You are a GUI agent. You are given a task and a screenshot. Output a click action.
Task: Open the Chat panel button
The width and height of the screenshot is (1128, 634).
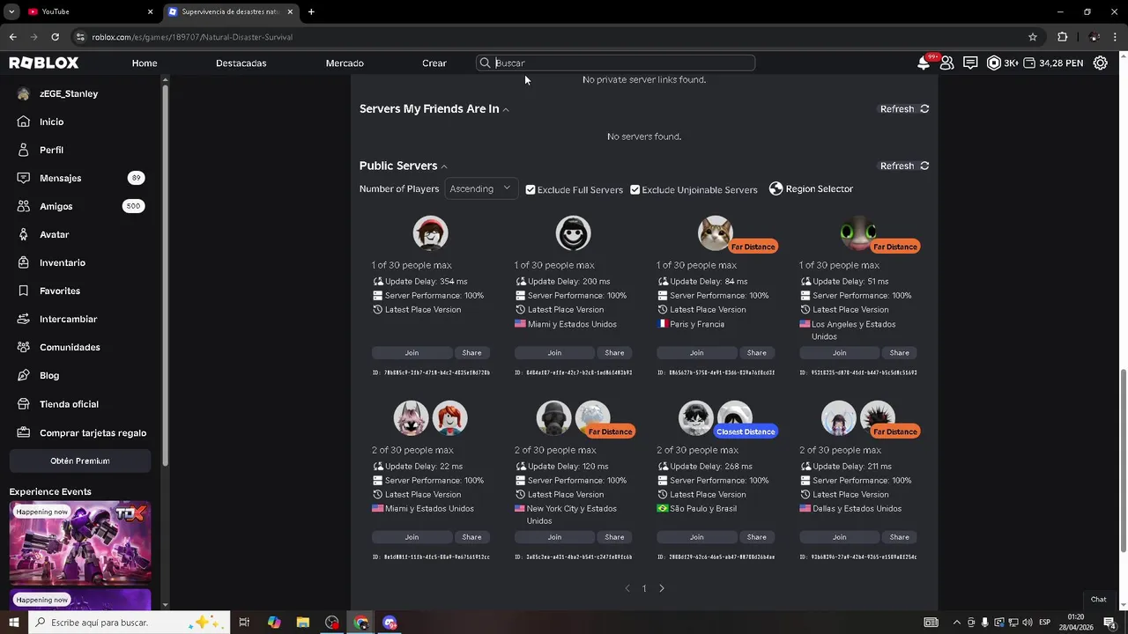point(1098,600)
